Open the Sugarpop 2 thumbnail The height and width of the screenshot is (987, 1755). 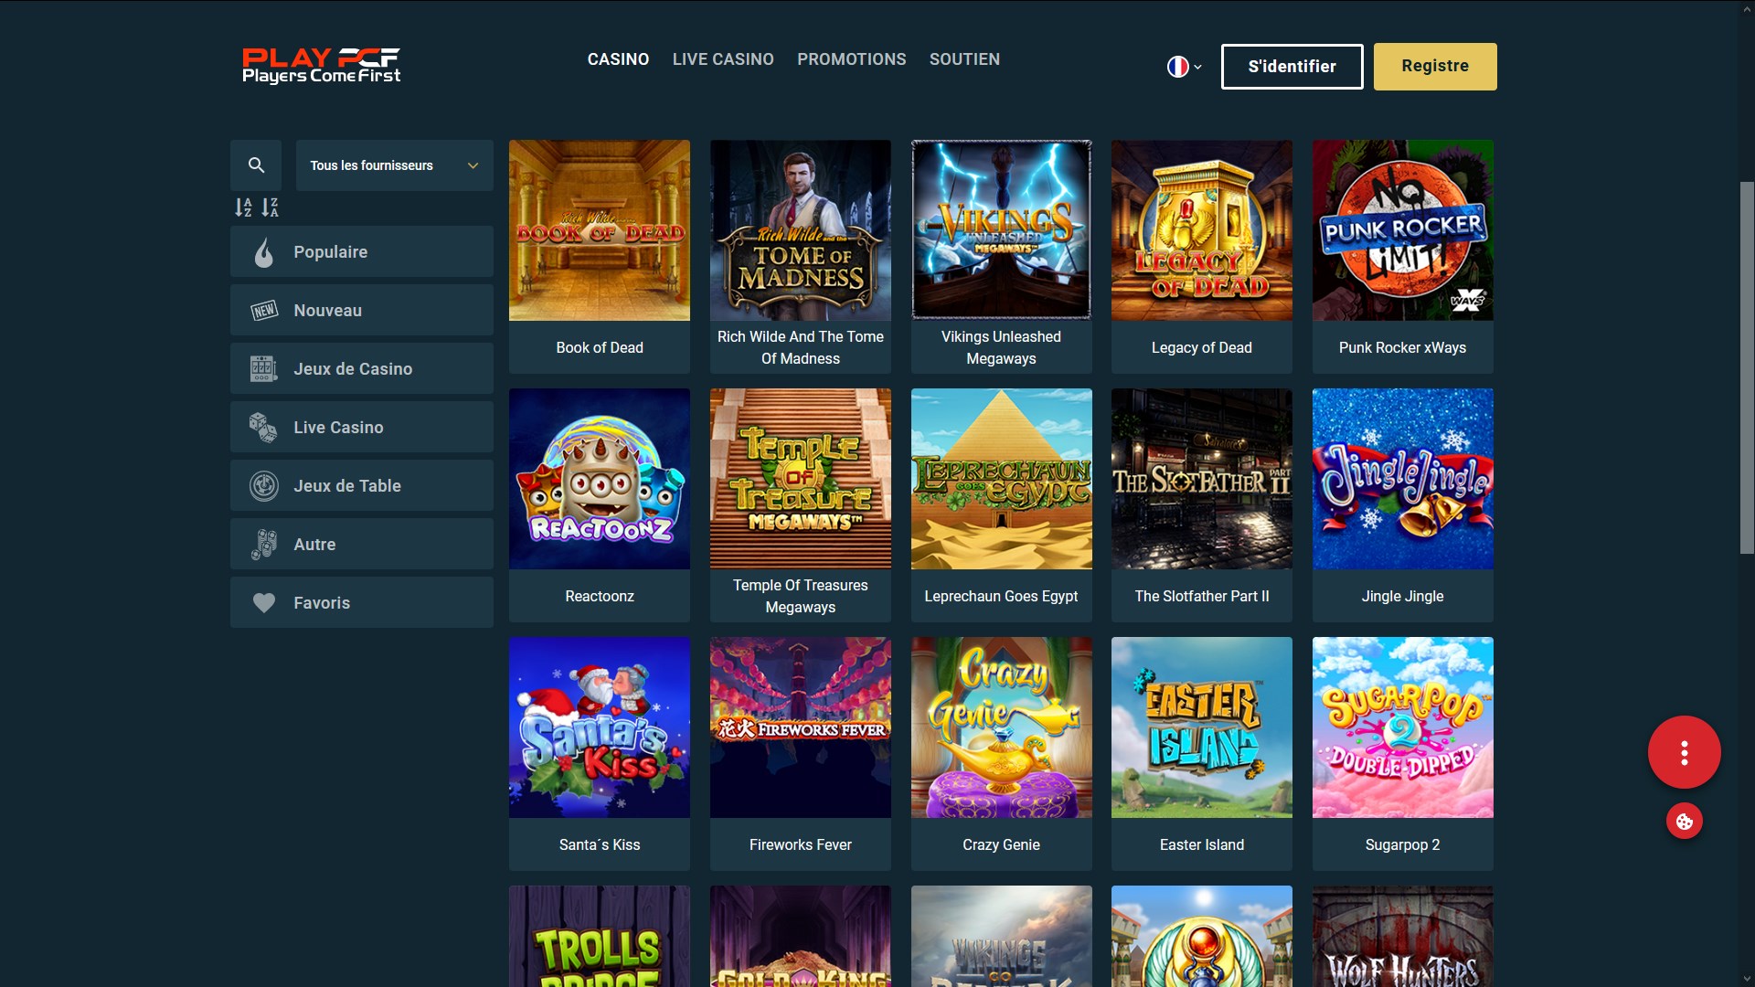click(1403, 727)
